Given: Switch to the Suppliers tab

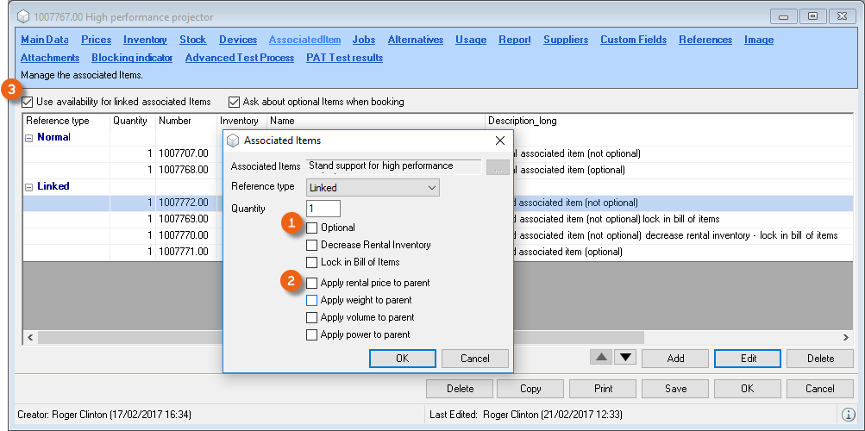Looking at the screenshot, I should [x=565, y=40].
